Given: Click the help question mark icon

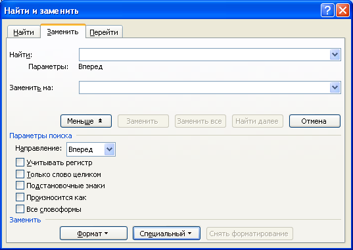Looking at the screenshot, I should point(327,11).
